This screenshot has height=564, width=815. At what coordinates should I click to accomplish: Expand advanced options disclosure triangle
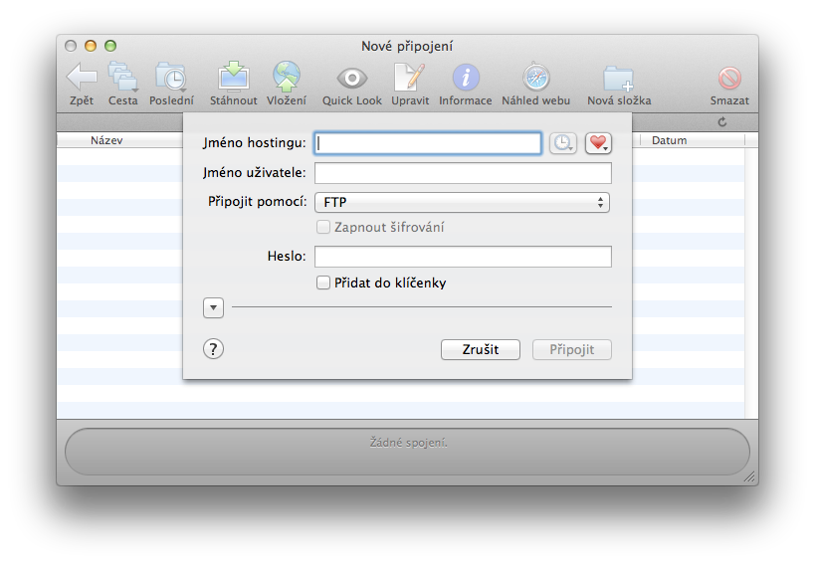coord(213,308)
